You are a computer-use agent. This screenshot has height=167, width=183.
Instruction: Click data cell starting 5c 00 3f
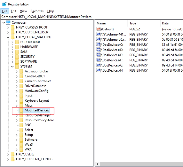(172, 40)
